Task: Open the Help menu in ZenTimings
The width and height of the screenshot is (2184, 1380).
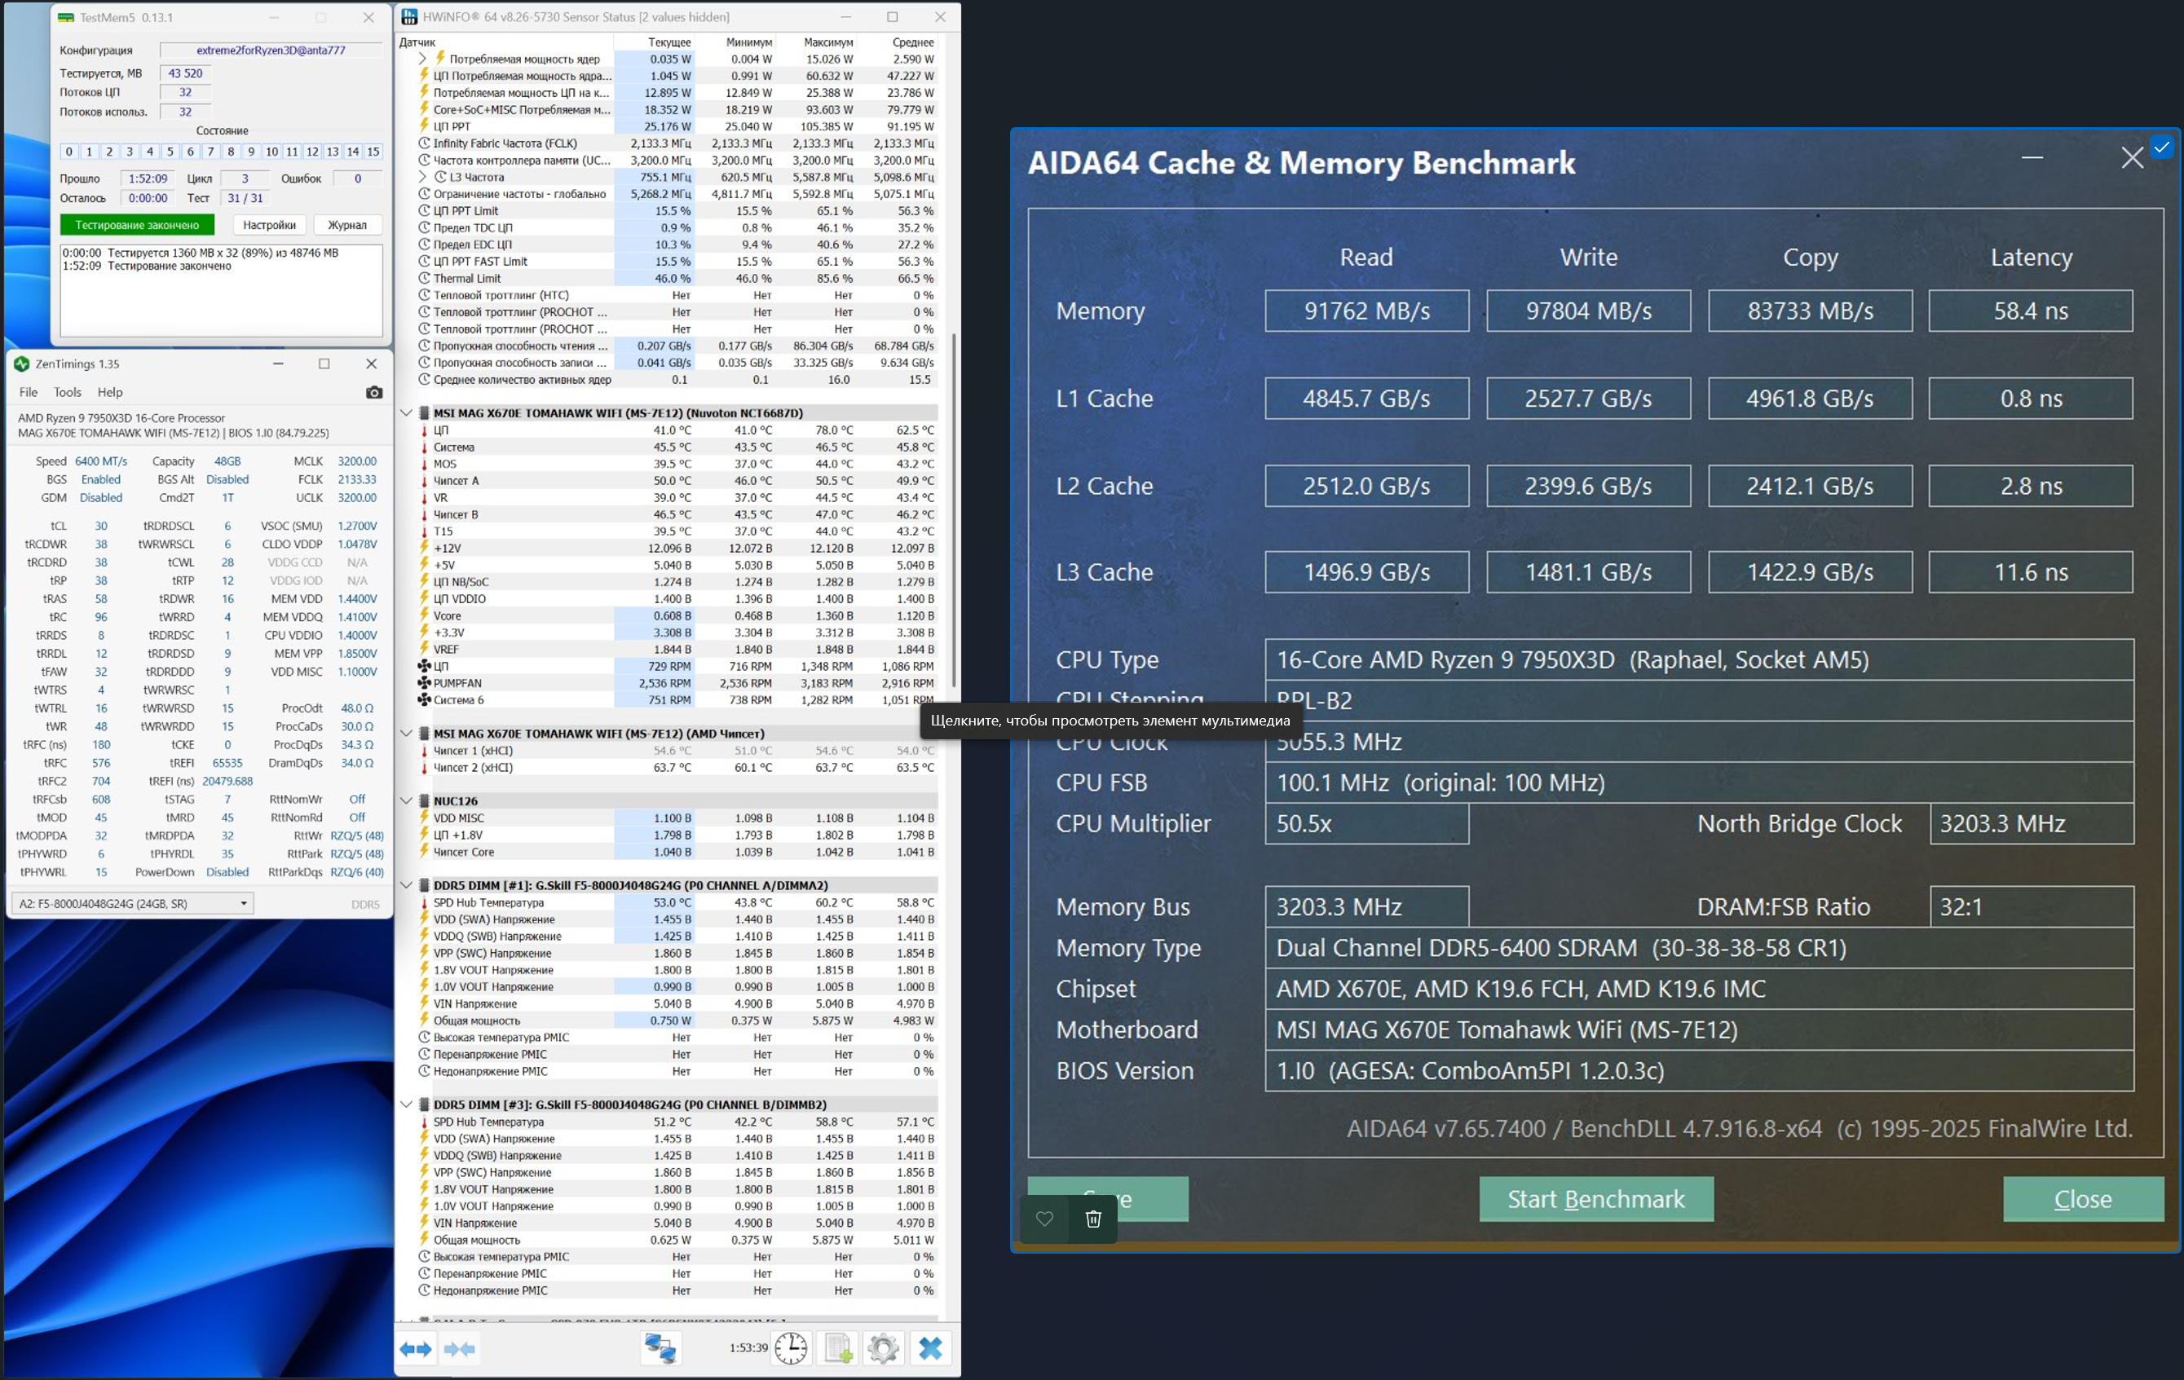Action: coord(110,393)
